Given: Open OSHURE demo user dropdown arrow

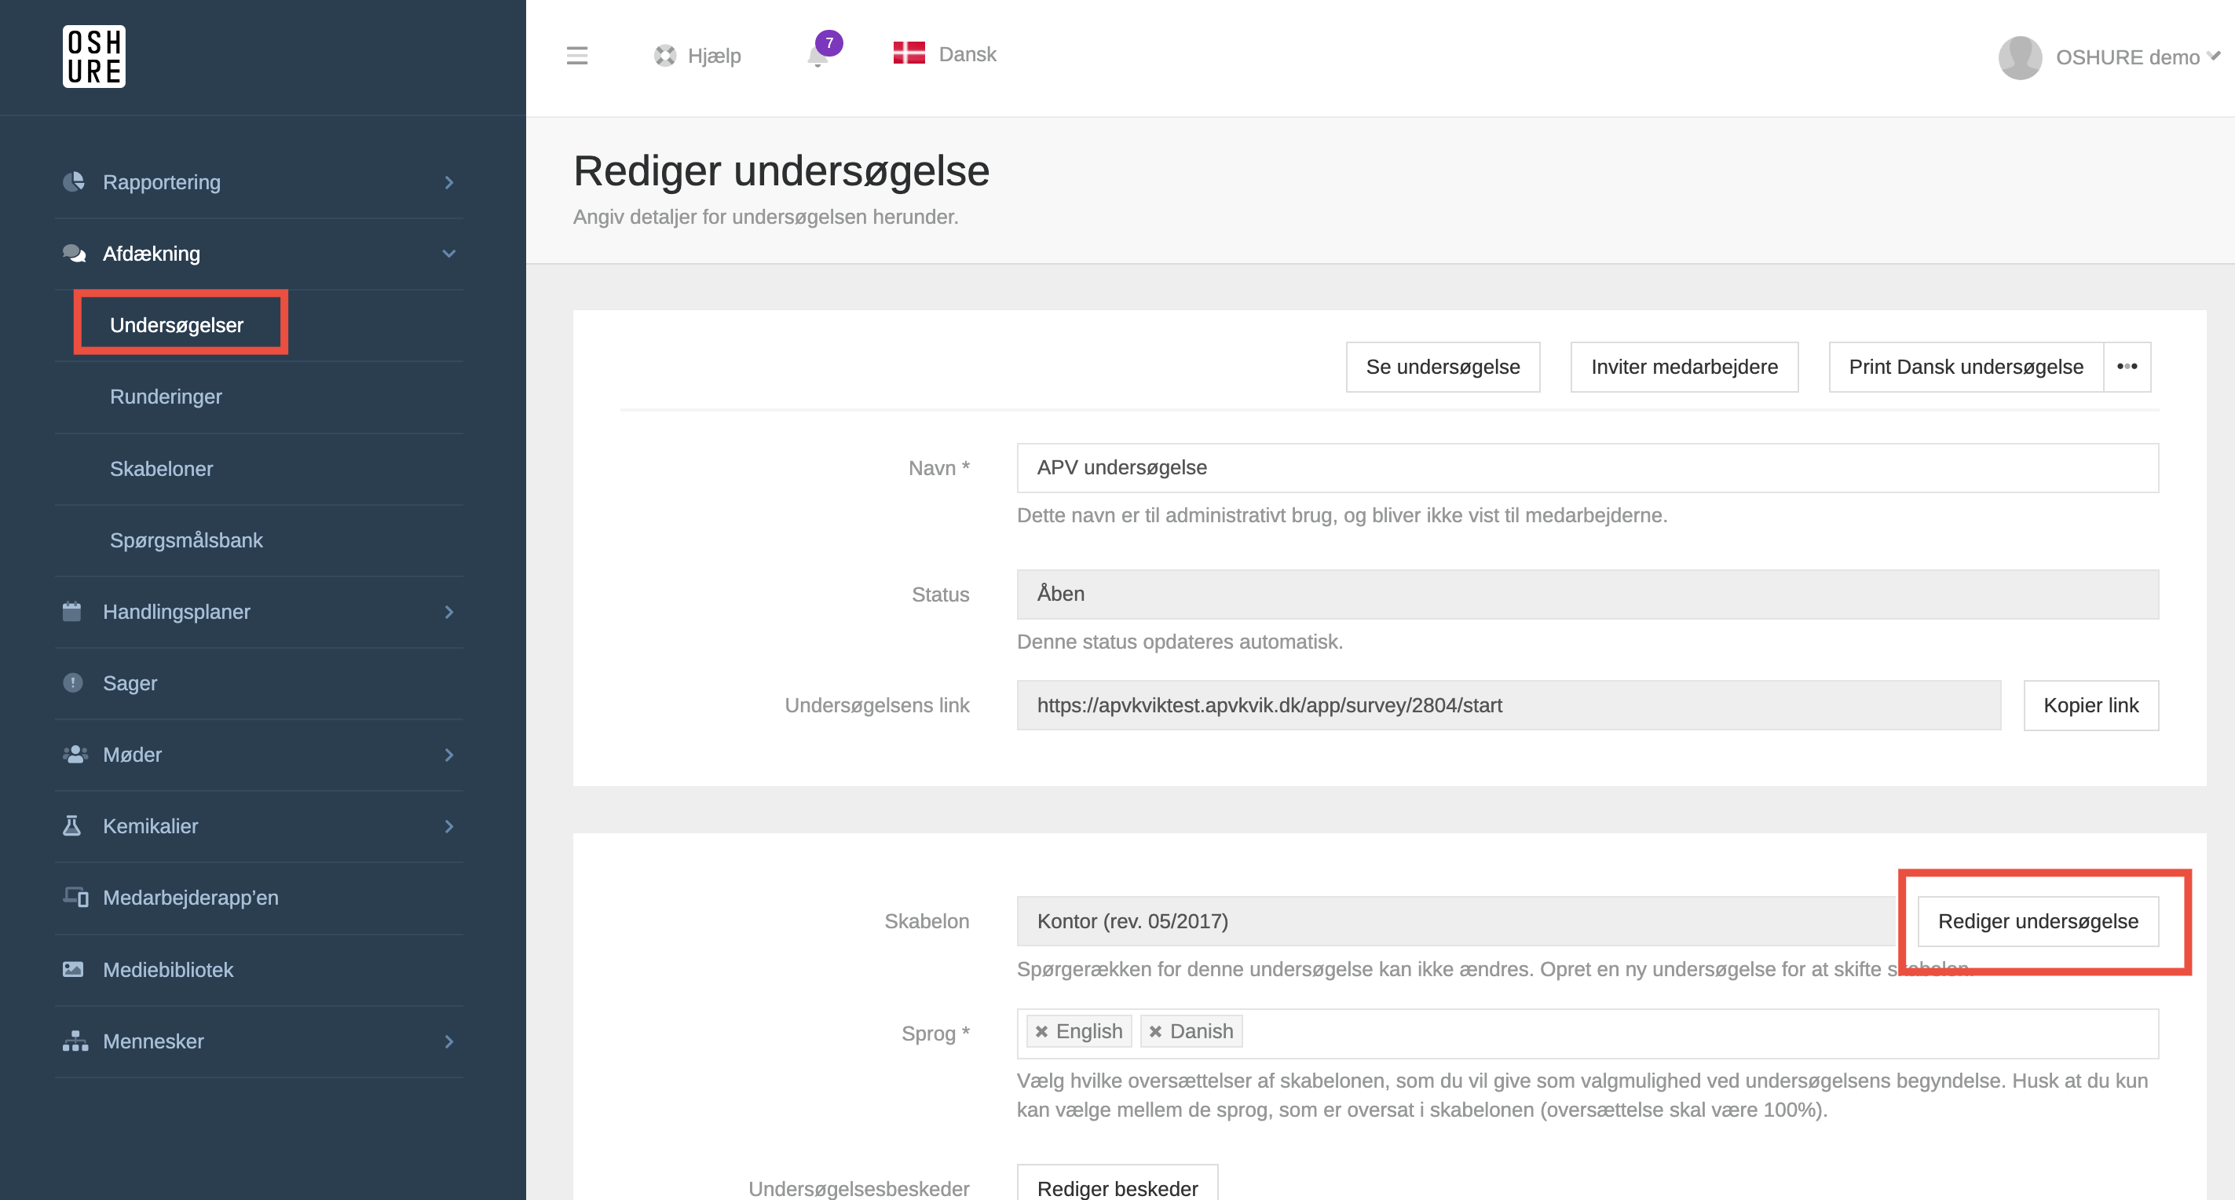Looking at the screenshot, I should pyautogui.click(x=2213, y=56).
